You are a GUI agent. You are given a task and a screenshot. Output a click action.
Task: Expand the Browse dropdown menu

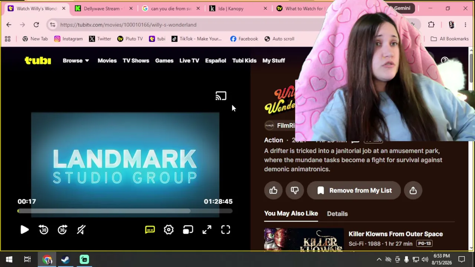coord(76,60)
